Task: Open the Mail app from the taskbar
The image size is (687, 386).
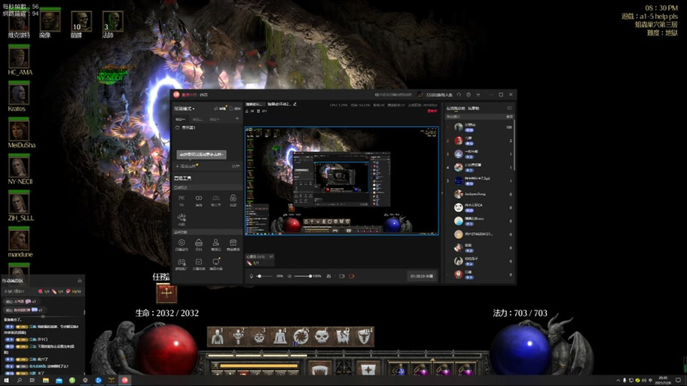Action: pos(59,381)
